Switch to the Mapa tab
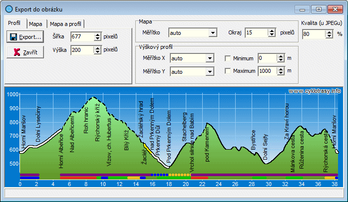 coord(37,24)
